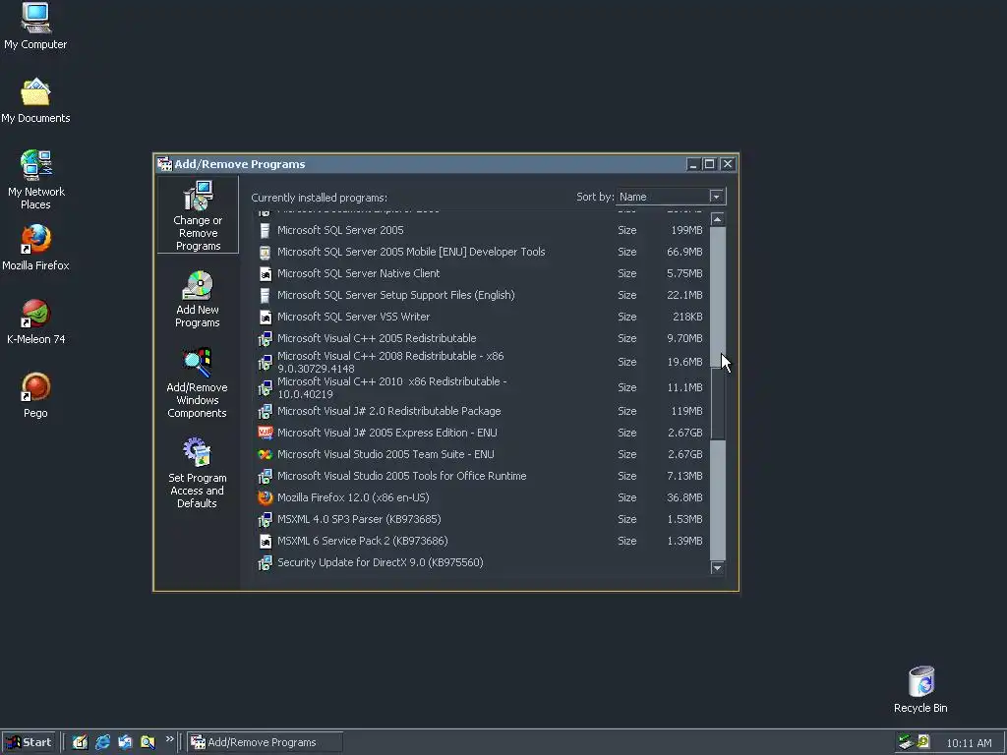The width and height of the screenshot is (1007, 755).
Task: Click the MSXML 4.0 SP3 Parser icon
Action: click(x=265, y=519)
